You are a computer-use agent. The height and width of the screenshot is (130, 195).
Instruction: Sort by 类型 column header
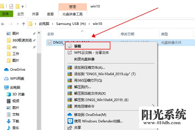point(164,34)
